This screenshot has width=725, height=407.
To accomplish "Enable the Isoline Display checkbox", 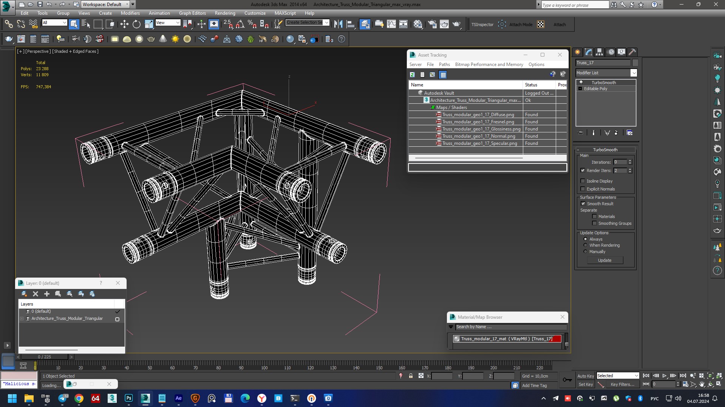I will point(583,181).
